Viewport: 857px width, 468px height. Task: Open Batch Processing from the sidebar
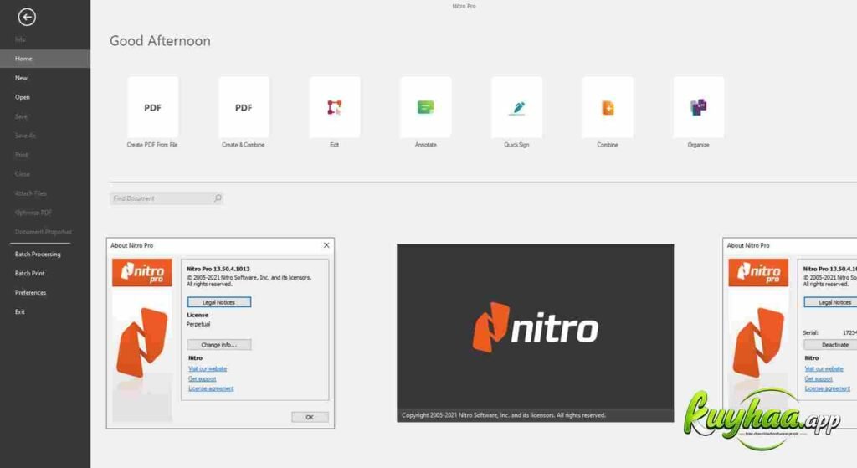(38, 255)
